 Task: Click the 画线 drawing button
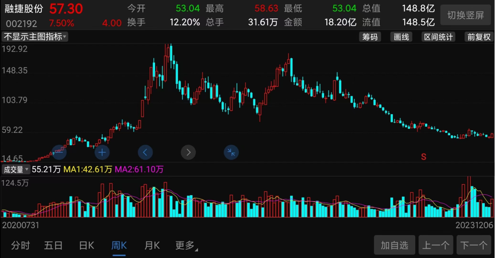click(x=401, y=37)
